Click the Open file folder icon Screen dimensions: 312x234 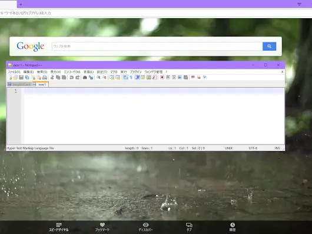point(15,78)
